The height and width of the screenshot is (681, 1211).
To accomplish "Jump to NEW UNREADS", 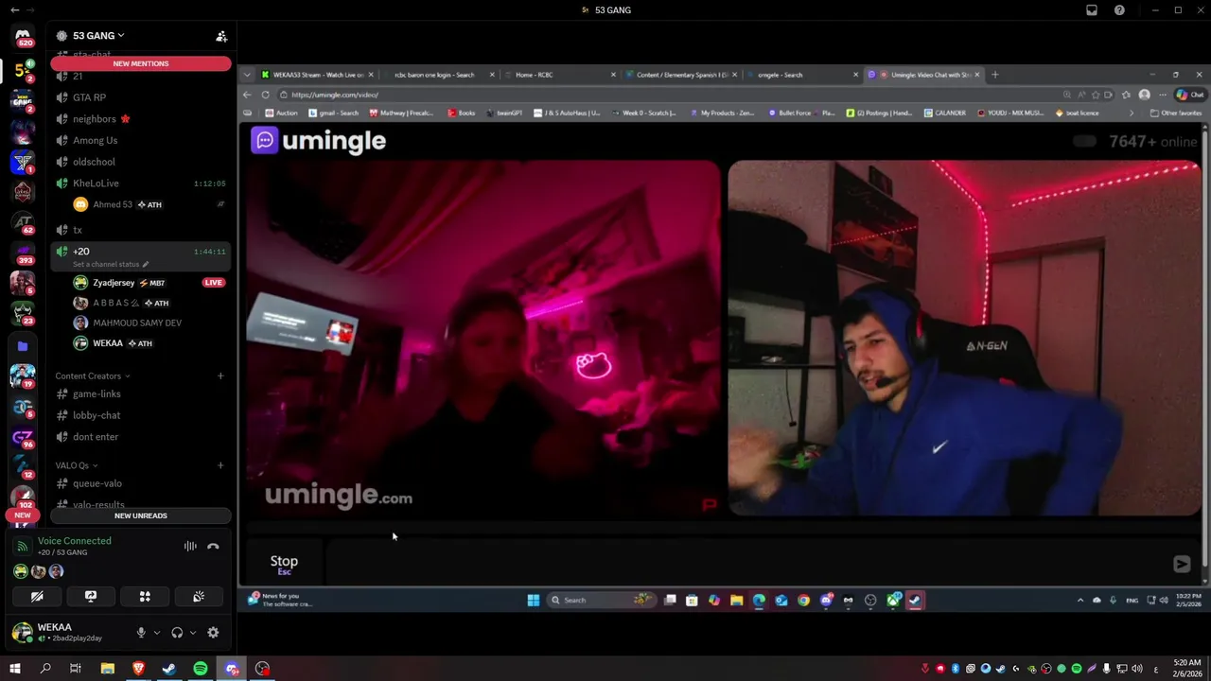I will pos(141,515).
